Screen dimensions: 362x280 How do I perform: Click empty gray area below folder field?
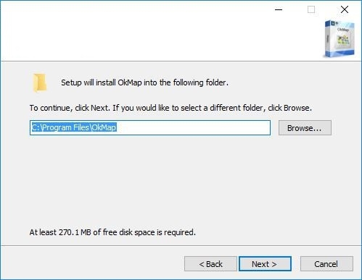180,181
